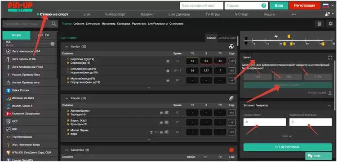337x162 pixels.
Task: Open Киберспорт in the top menu
Action: [115, 14]
